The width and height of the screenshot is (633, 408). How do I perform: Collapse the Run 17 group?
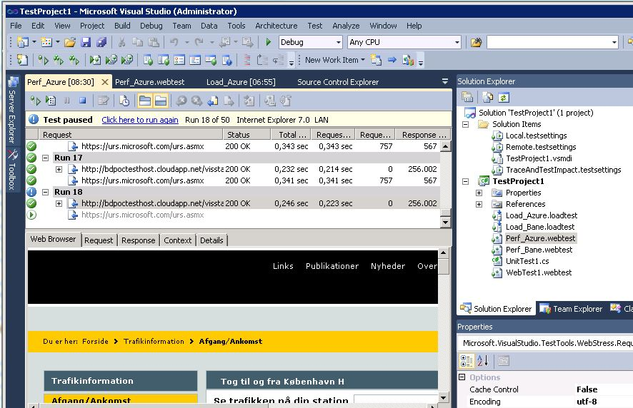pyautogui.click(x=46, y=158)
